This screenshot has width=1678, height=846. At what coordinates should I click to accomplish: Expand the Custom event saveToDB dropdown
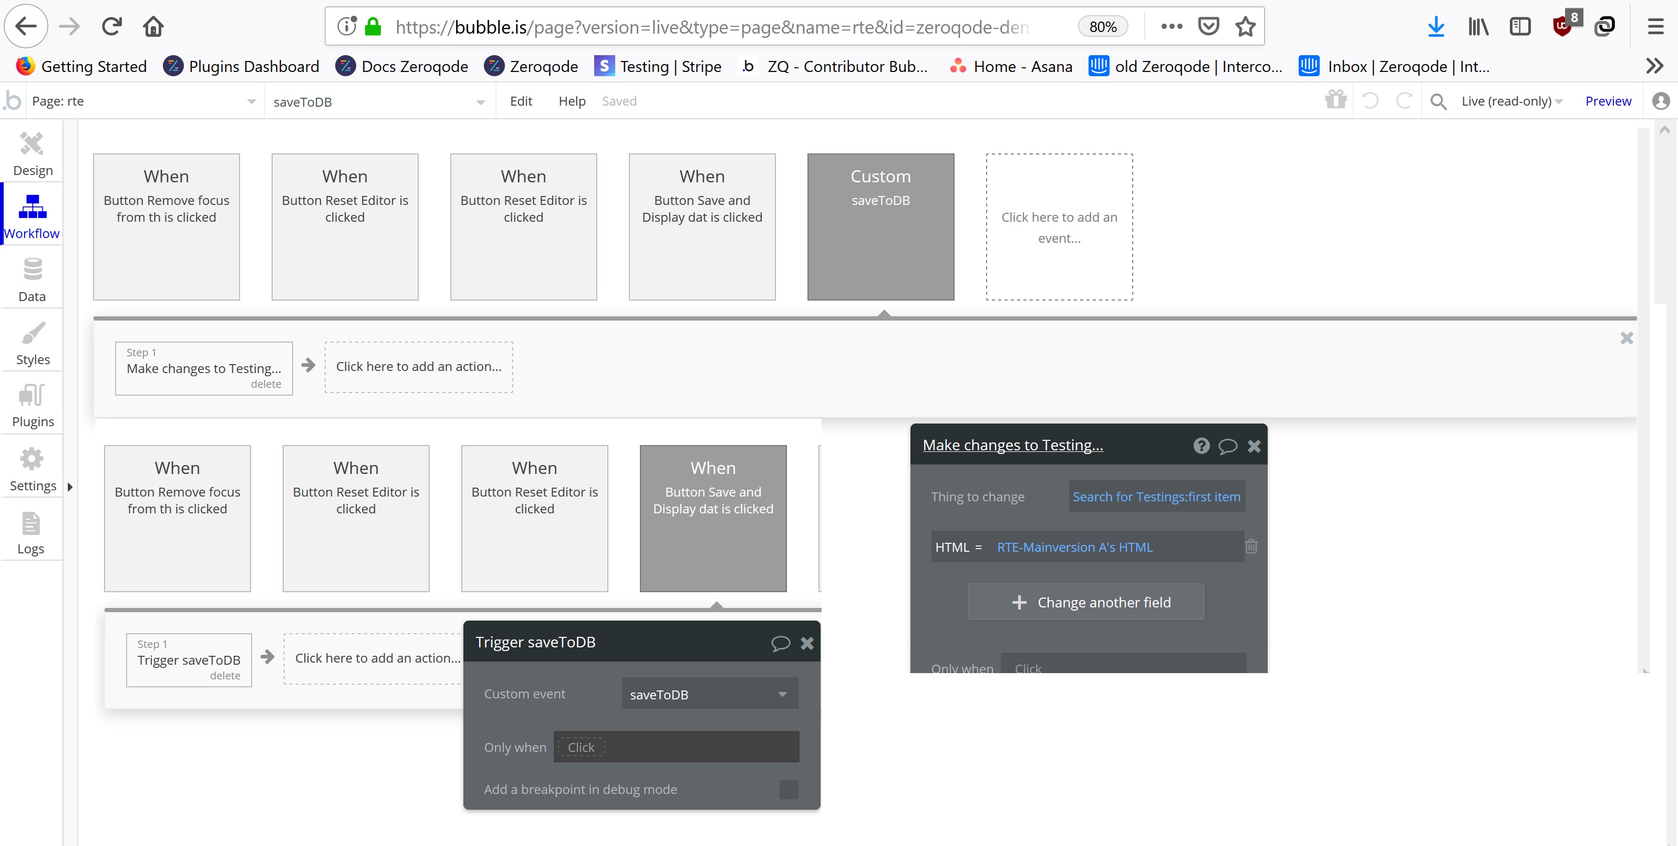click(x=709, y=694)
